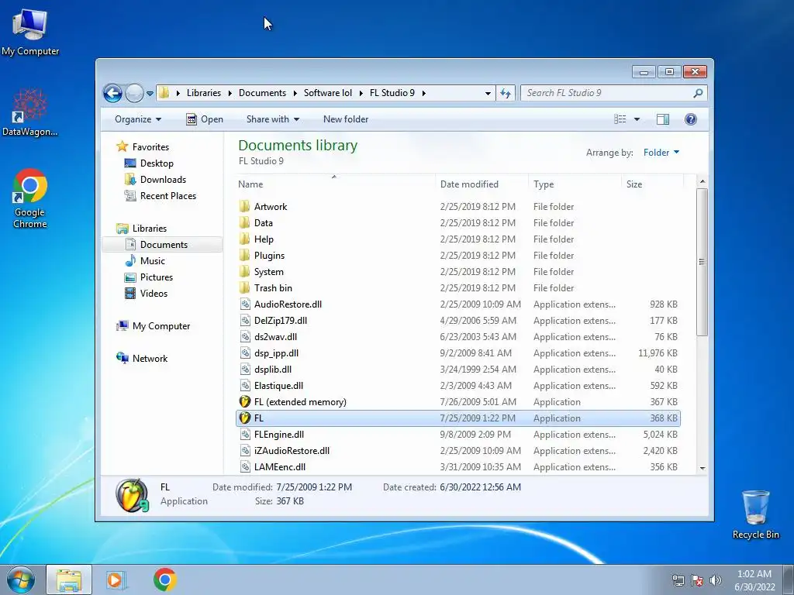Select the FL (extended memory) application icon

(x=244, y=402)
